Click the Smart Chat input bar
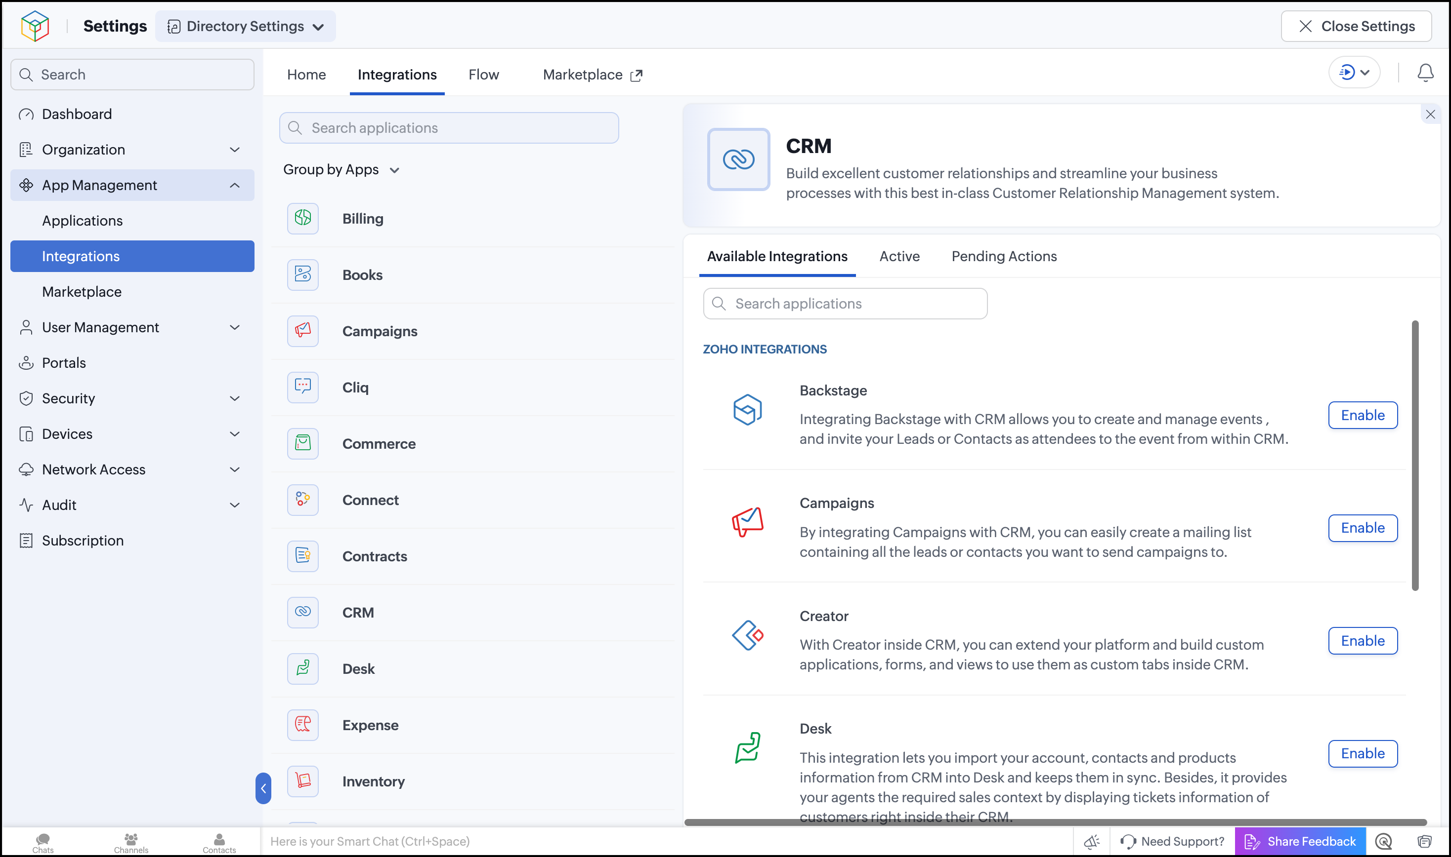 tap(668, 841)
